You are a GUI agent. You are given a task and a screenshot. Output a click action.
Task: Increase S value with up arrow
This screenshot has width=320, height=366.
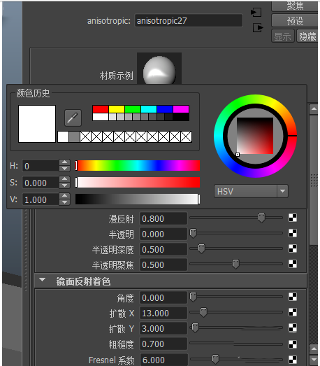point(64,179)
